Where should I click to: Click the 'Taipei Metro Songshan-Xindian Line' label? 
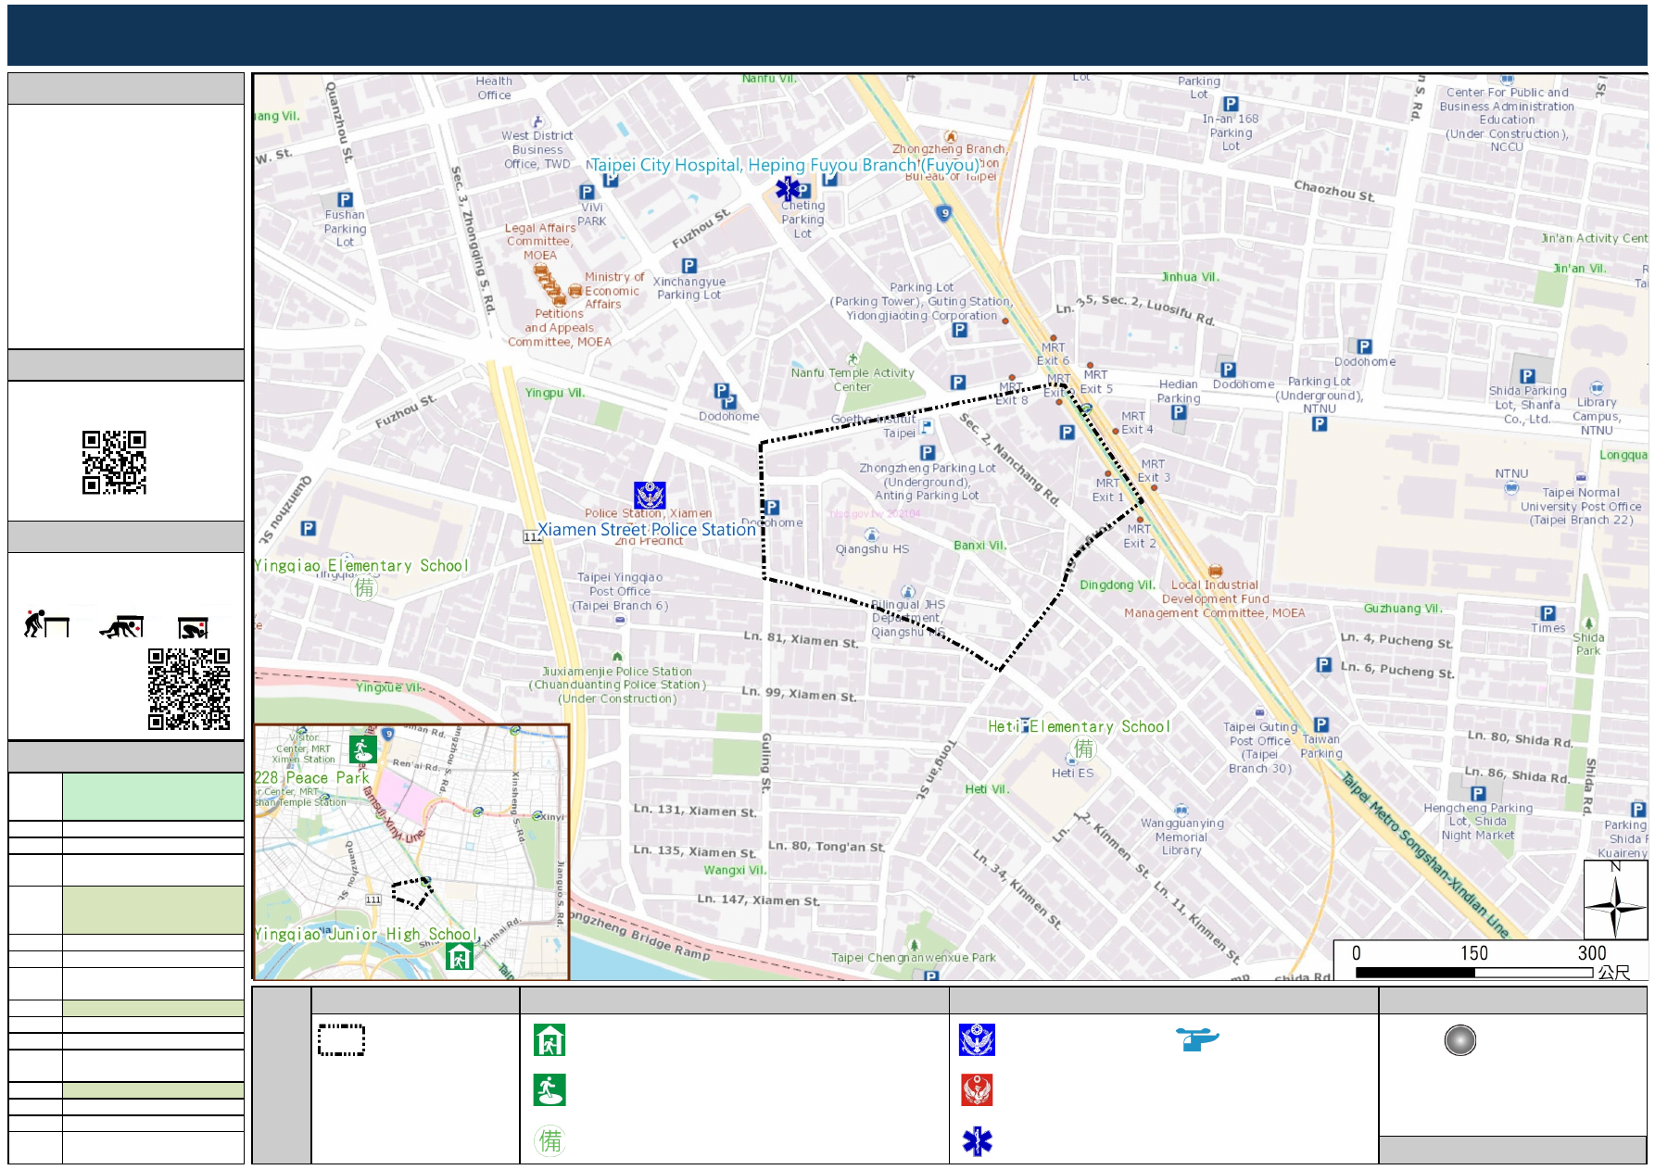1424,854
